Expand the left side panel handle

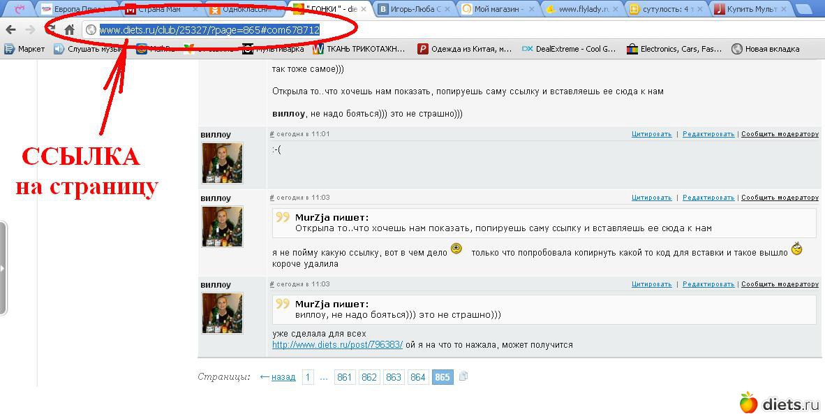coord(3,268)
